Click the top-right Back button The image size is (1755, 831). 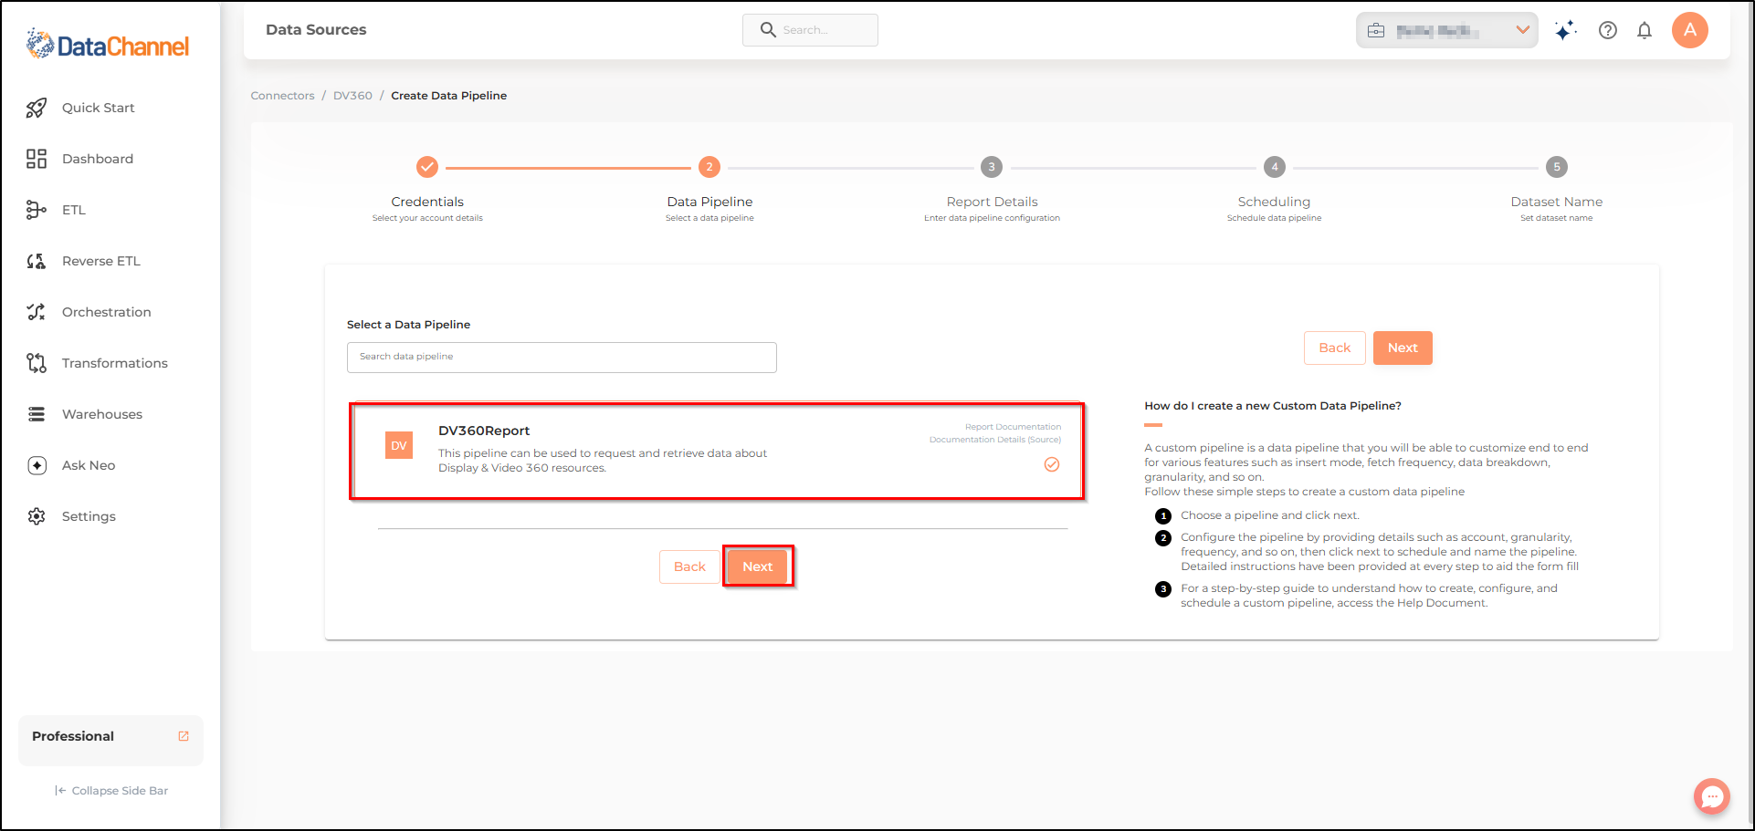(1335, 348)
